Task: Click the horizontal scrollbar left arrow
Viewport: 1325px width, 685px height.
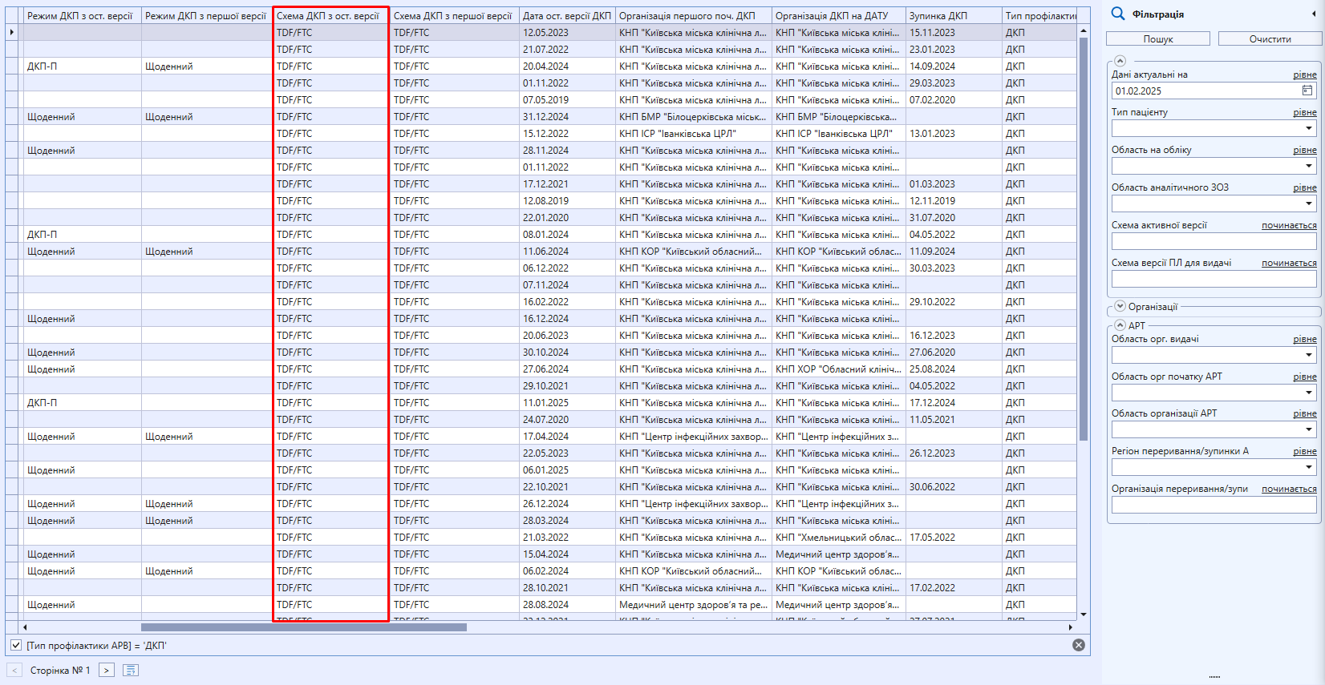Action: 25,627
